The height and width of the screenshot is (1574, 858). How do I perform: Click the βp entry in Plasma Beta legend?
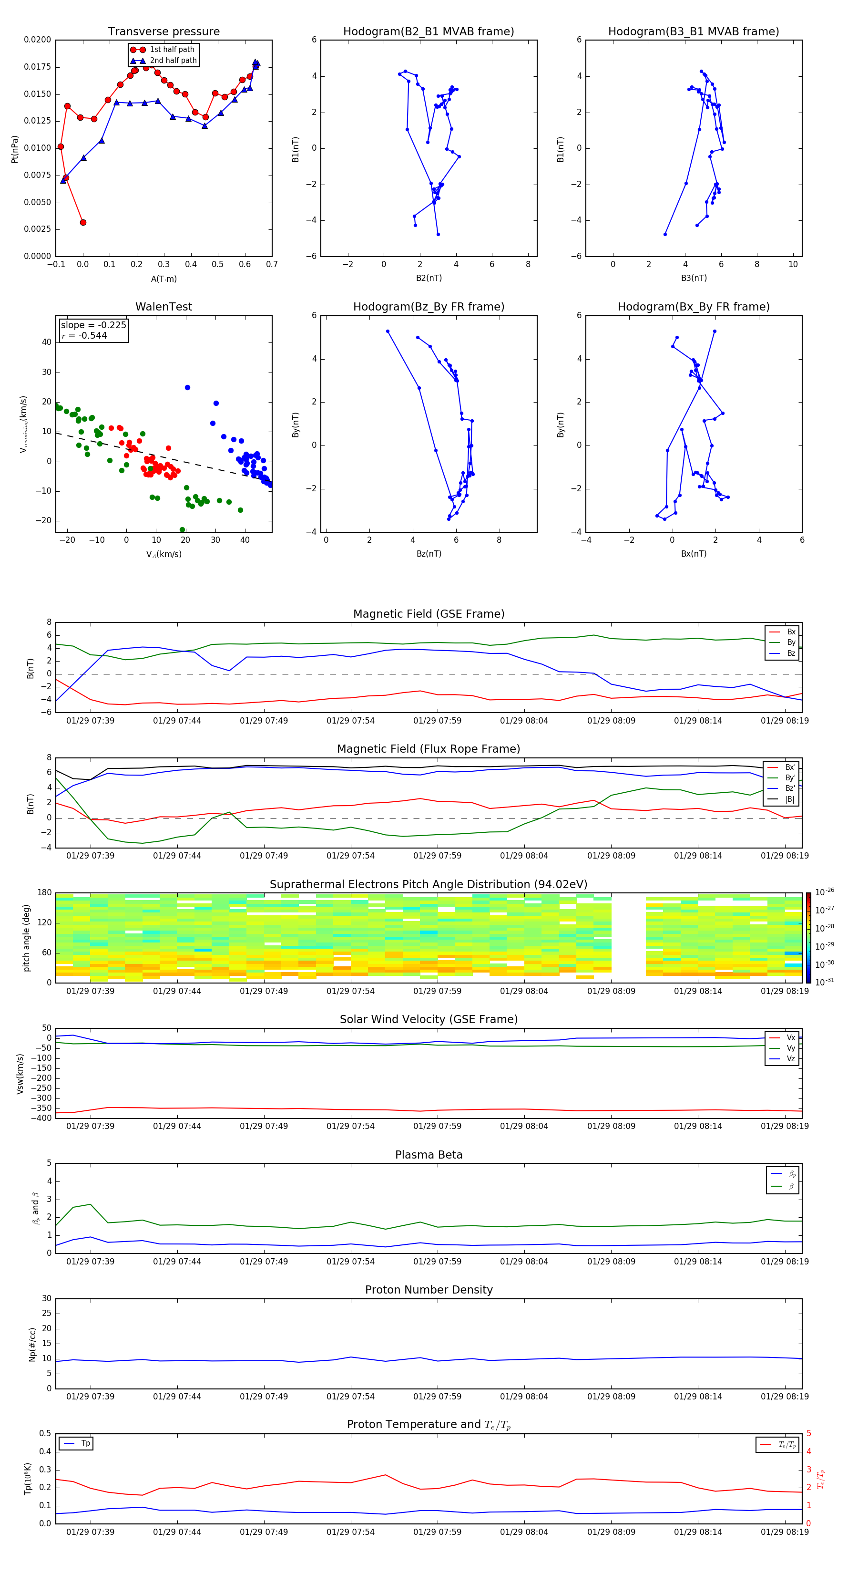(x=783, y=1173)
